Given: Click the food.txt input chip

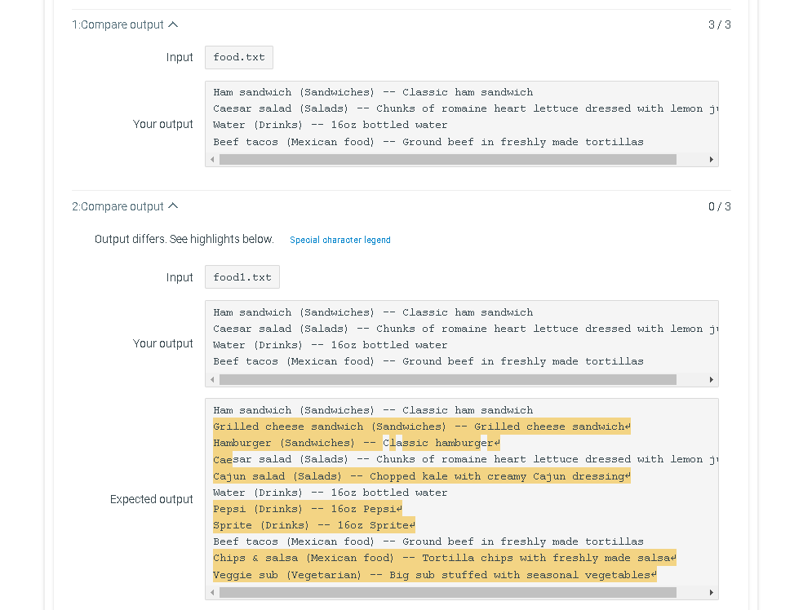Looking at the screenshot, I should (x=238, y=57).
